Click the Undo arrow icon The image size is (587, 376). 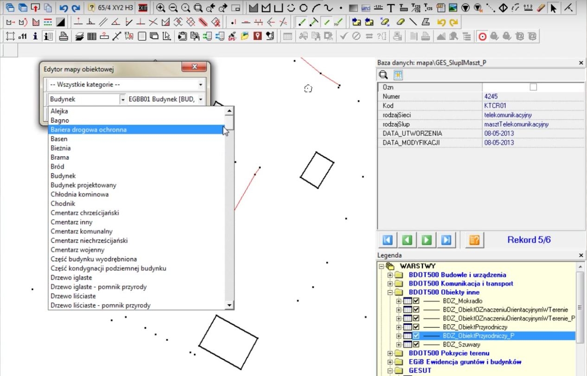[x=64, y=8]
